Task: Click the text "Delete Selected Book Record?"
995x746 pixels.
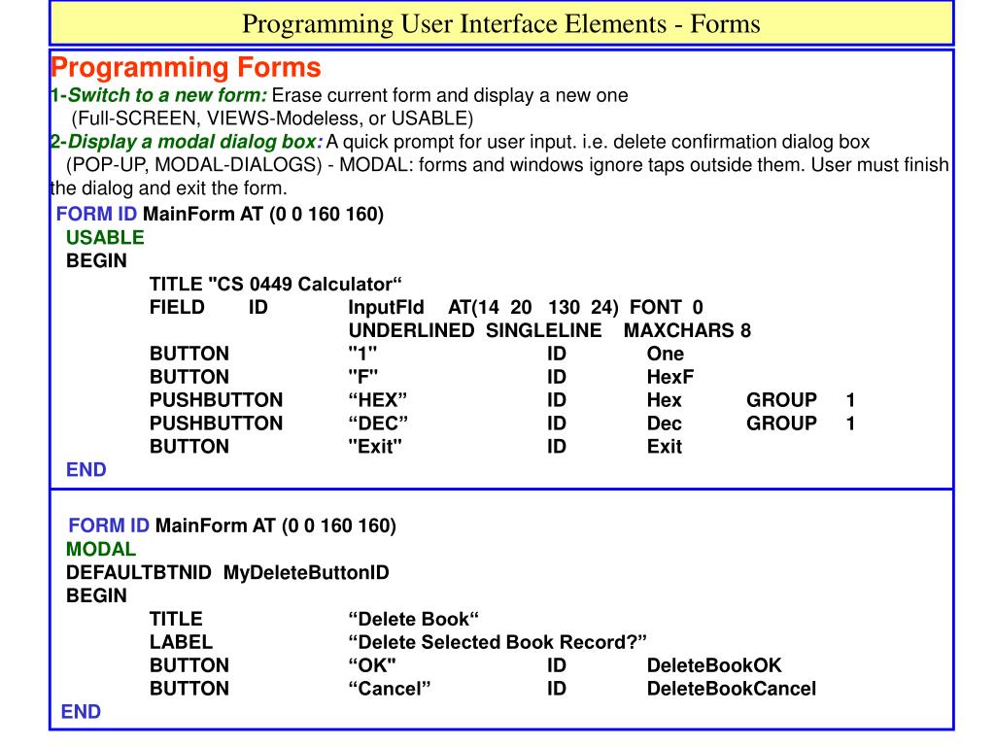Action: coord(497,642)
